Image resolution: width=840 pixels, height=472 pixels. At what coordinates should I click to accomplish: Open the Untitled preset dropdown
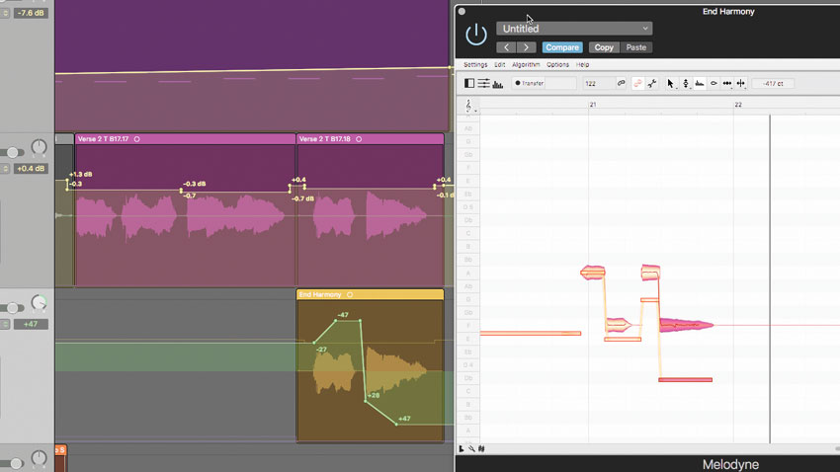pos(574,29)
